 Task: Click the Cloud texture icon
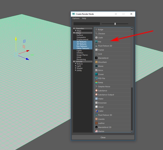pyautogui.click(x=96, y=107)
